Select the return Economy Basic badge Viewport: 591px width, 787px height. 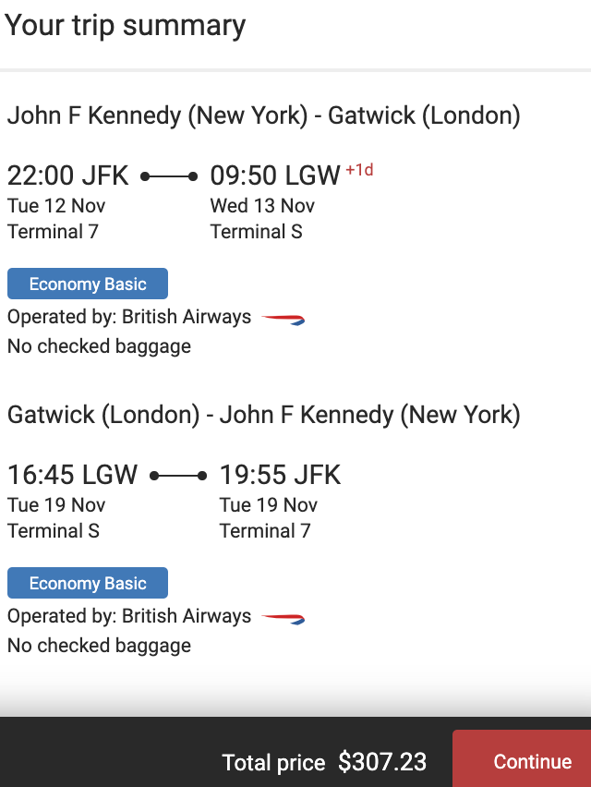pos(88,584)
